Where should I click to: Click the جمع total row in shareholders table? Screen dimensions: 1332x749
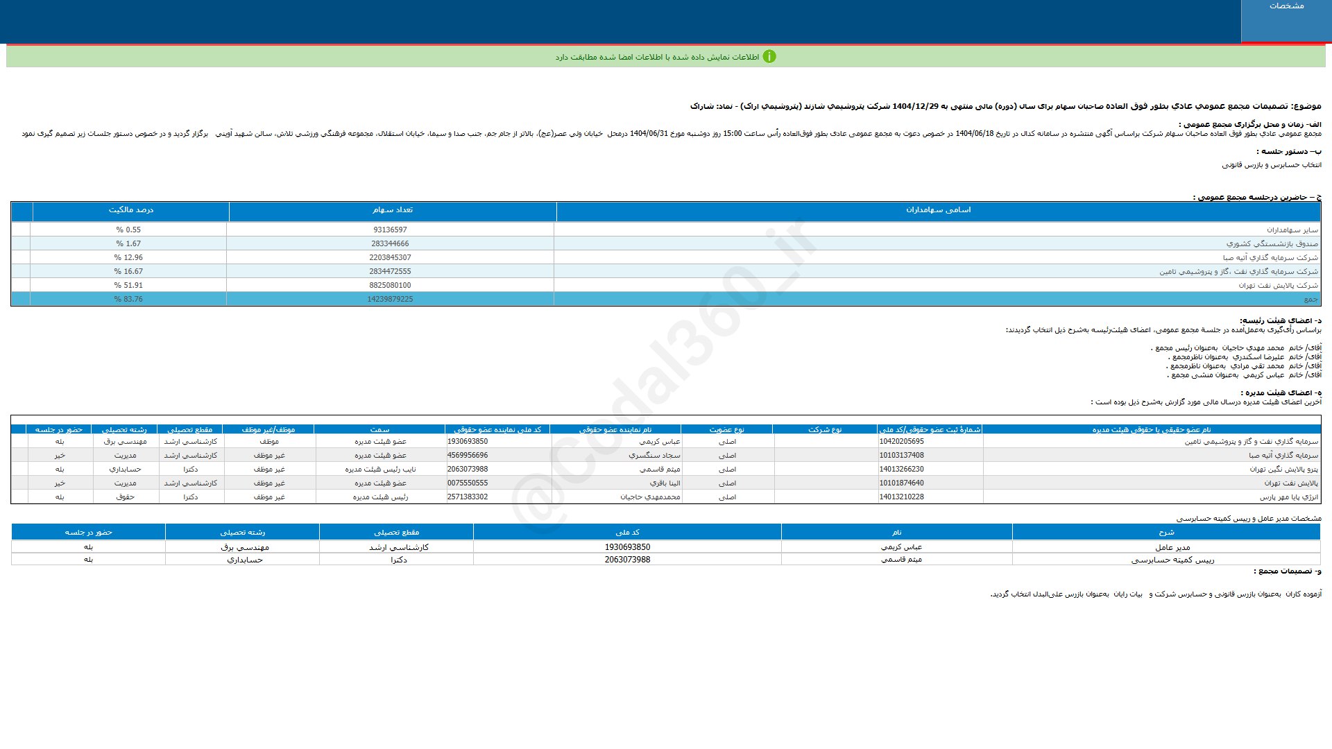coord(1310,299)
